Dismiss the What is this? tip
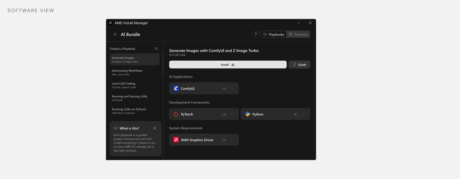Viewport: 460px width, 179px height. click(x=155, y=128)
